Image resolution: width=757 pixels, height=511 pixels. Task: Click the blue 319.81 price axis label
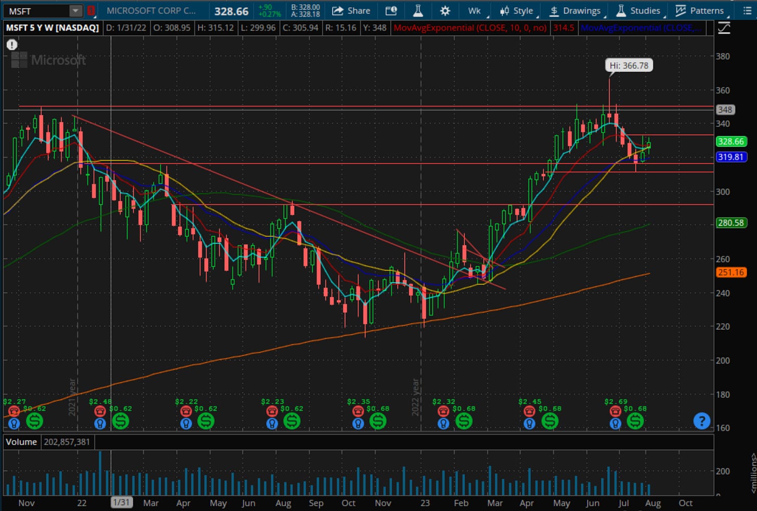pyautogui.click(x=731, y=157)
